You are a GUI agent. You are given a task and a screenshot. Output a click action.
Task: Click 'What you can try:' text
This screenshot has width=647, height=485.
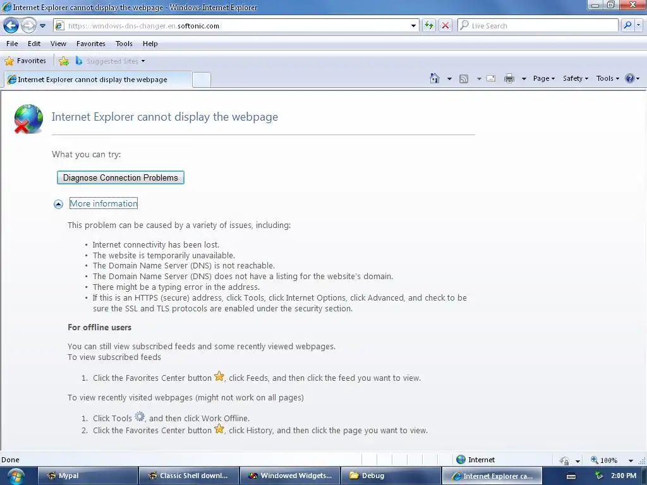[86, 154]
